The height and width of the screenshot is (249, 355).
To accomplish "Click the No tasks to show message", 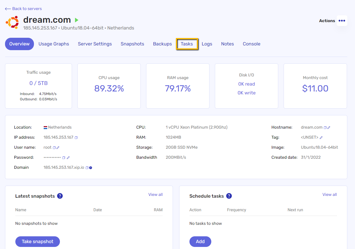I will [206, 224].
